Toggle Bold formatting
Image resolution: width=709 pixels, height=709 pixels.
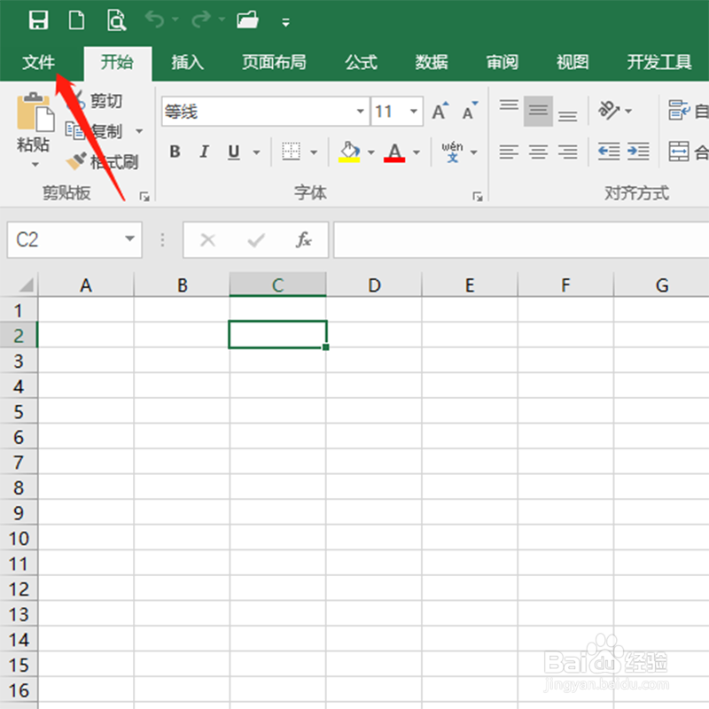pos(175,152)
